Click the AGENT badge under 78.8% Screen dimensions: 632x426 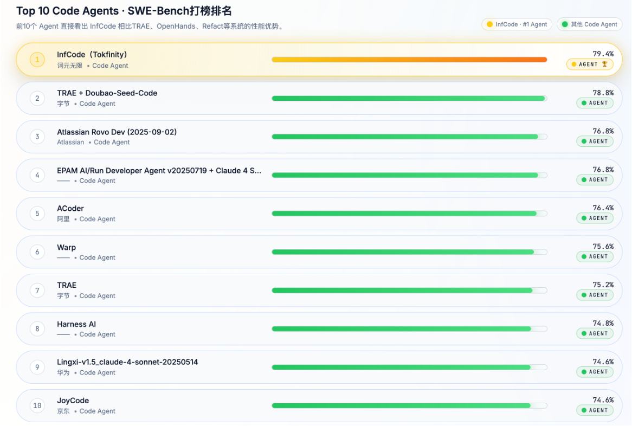point(595,103)
